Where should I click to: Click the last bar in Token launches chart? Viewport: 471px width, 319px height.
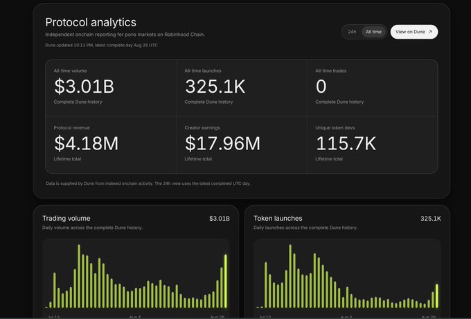(x=437, y=296)
